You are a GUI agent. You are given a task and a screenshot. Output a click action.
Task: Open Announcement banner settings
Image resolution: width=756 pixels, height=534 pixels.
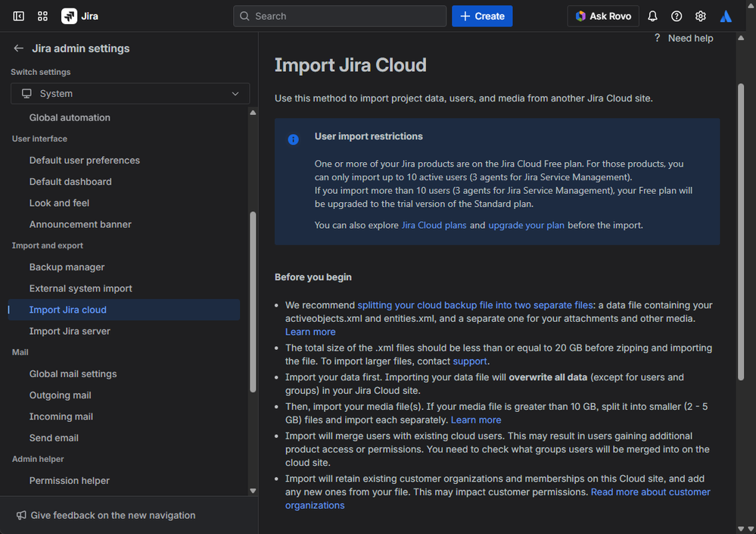coord(80,224)
